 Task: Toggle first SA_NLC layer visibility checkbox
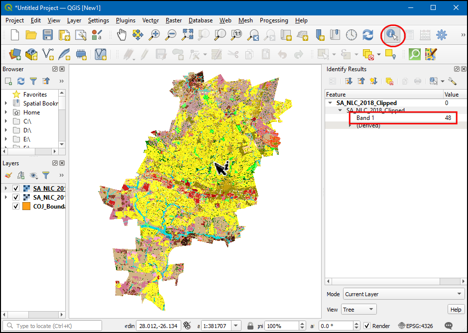point(16,189)
